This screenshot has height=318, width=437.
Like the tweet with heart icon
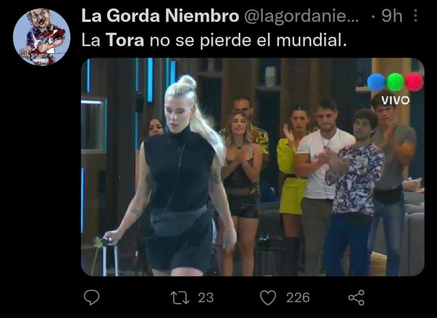[268, 298]
